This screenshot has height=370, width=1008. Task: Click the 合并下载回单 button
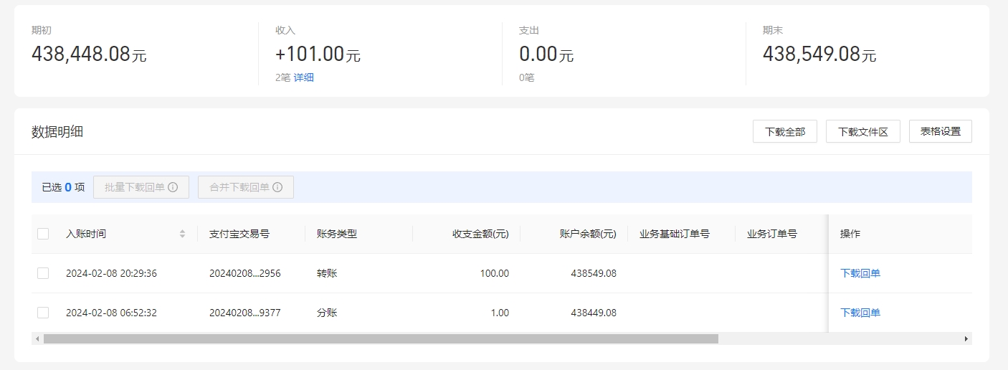[246, 187]
